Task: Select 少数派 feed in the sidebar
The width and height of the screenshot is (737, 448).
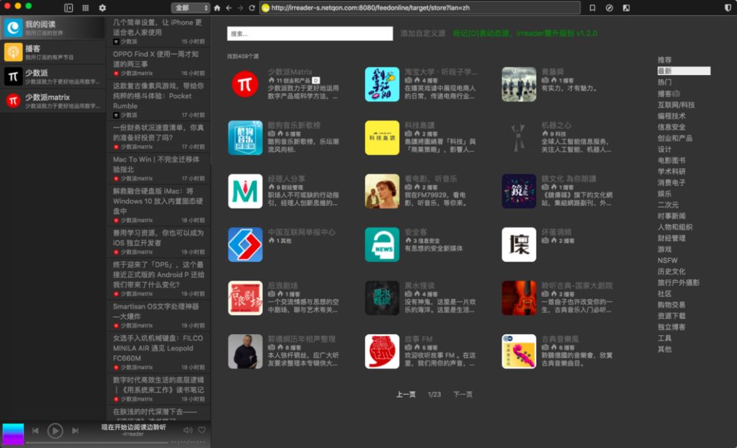Action: click(53, 76)
